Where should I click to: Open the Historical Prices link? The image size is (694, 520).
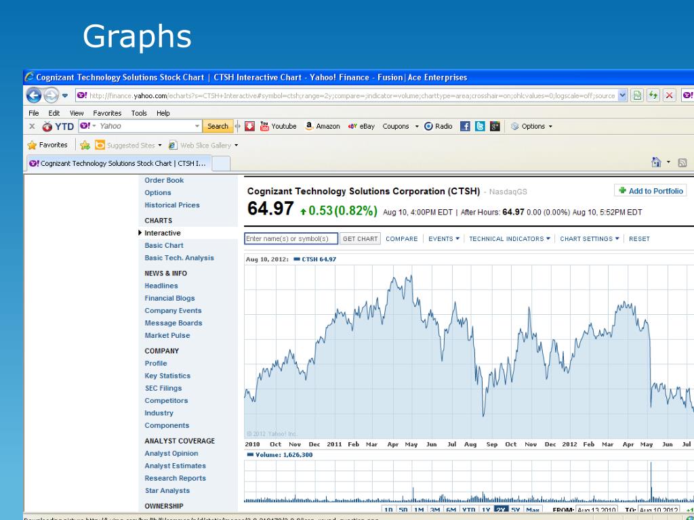click(x=171, y=205)
